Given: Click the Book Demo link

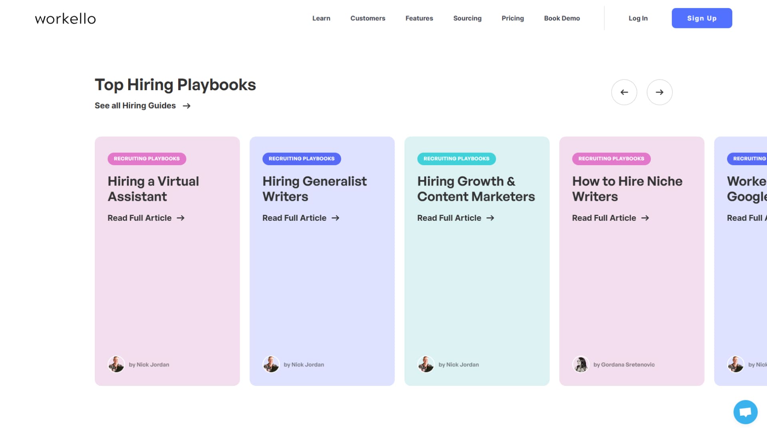Looking at the screenshot, I should click(562, 18).
